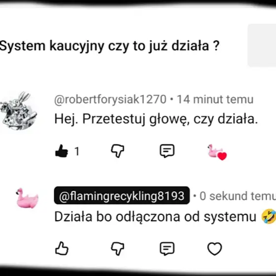The height and width of the screenshot is (276, 276).
Task: Select the comment text "Hej. Przetestuj głowę, czy działa."
Action: pos(156,119)
